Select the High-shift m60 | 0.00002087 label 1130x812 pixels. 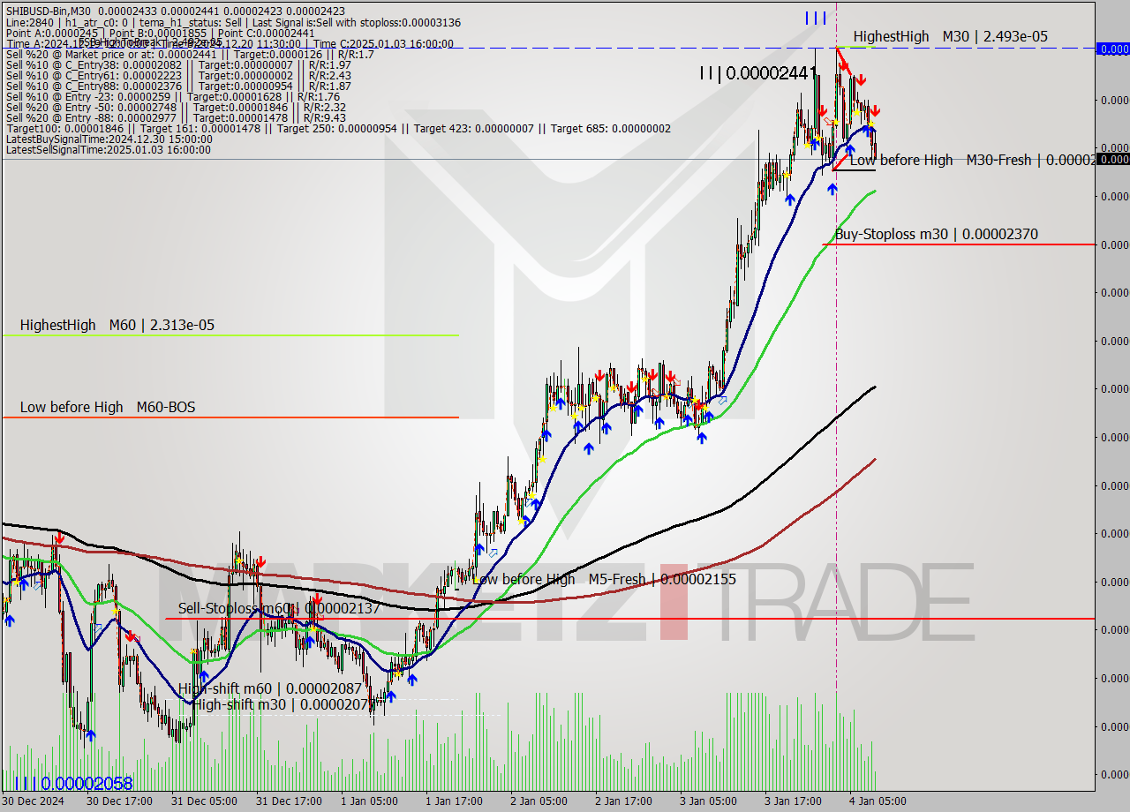pos(269,688)
